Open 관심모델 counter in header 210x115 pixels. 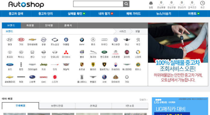click(171, 5)
